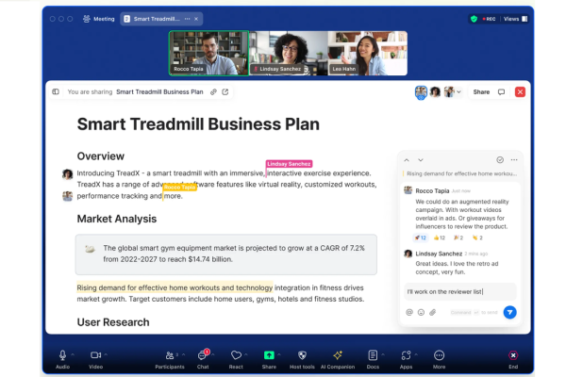Click the Smart Treadmill Business Plan title
The image size is (566, 377).
[198, 124]
